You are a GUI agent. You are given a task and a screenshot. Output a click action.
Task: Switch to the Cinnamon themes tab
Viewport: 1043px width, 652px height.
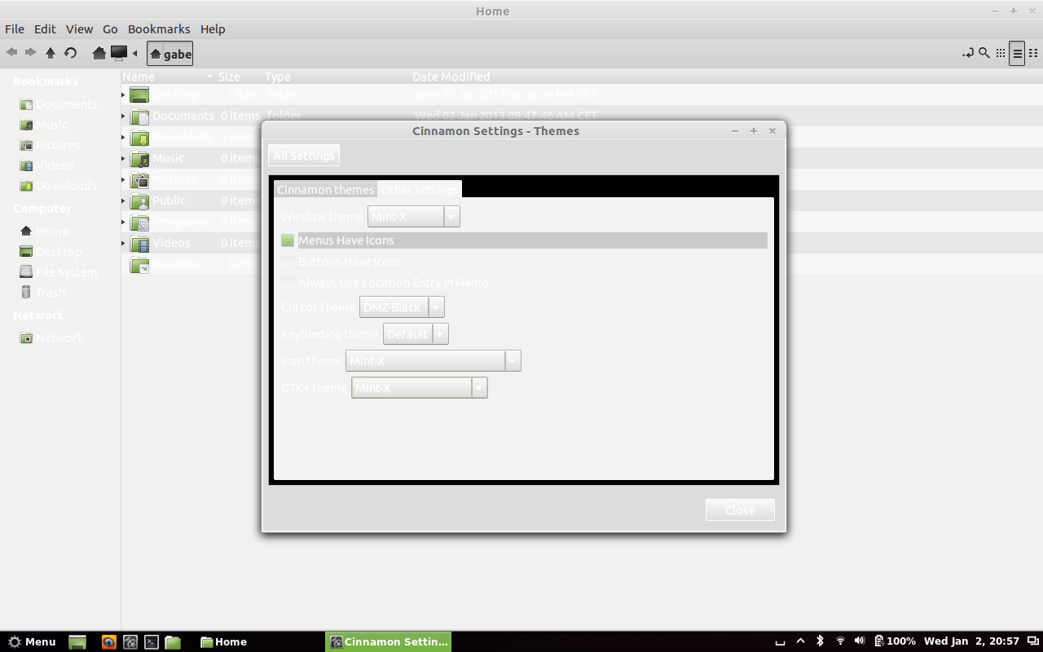325,188
